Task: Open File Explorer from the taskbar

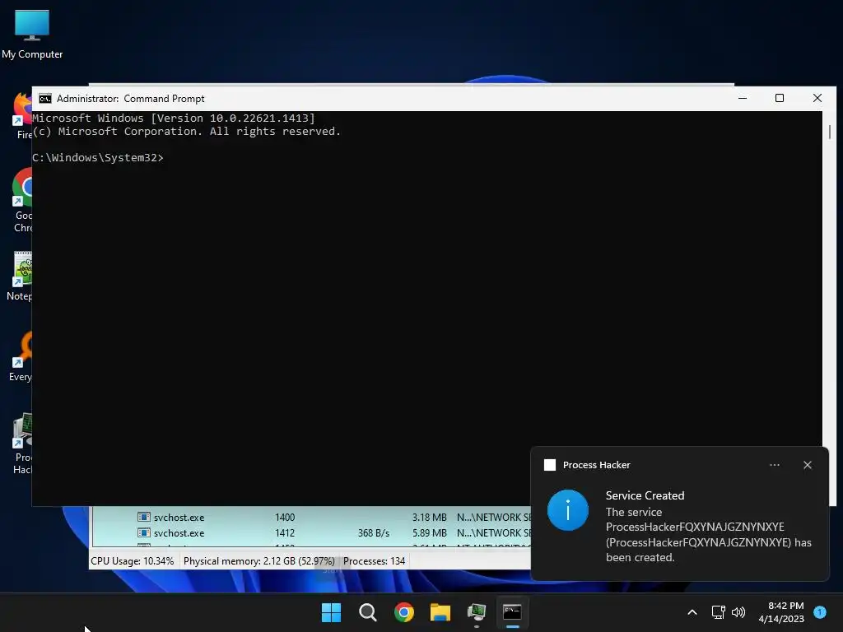Action: [440, 612]
